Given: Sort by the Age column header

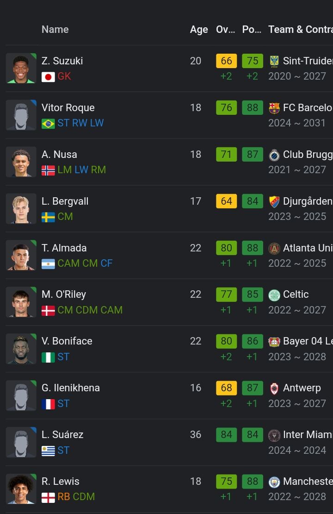Looking at the screenshot, I should tap(199, 30).
